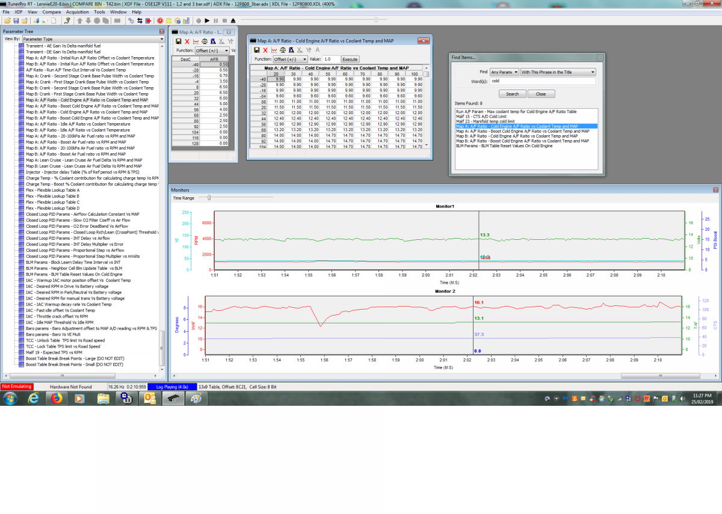
Task: Open the View menu
Action: (x=32, y=12)
